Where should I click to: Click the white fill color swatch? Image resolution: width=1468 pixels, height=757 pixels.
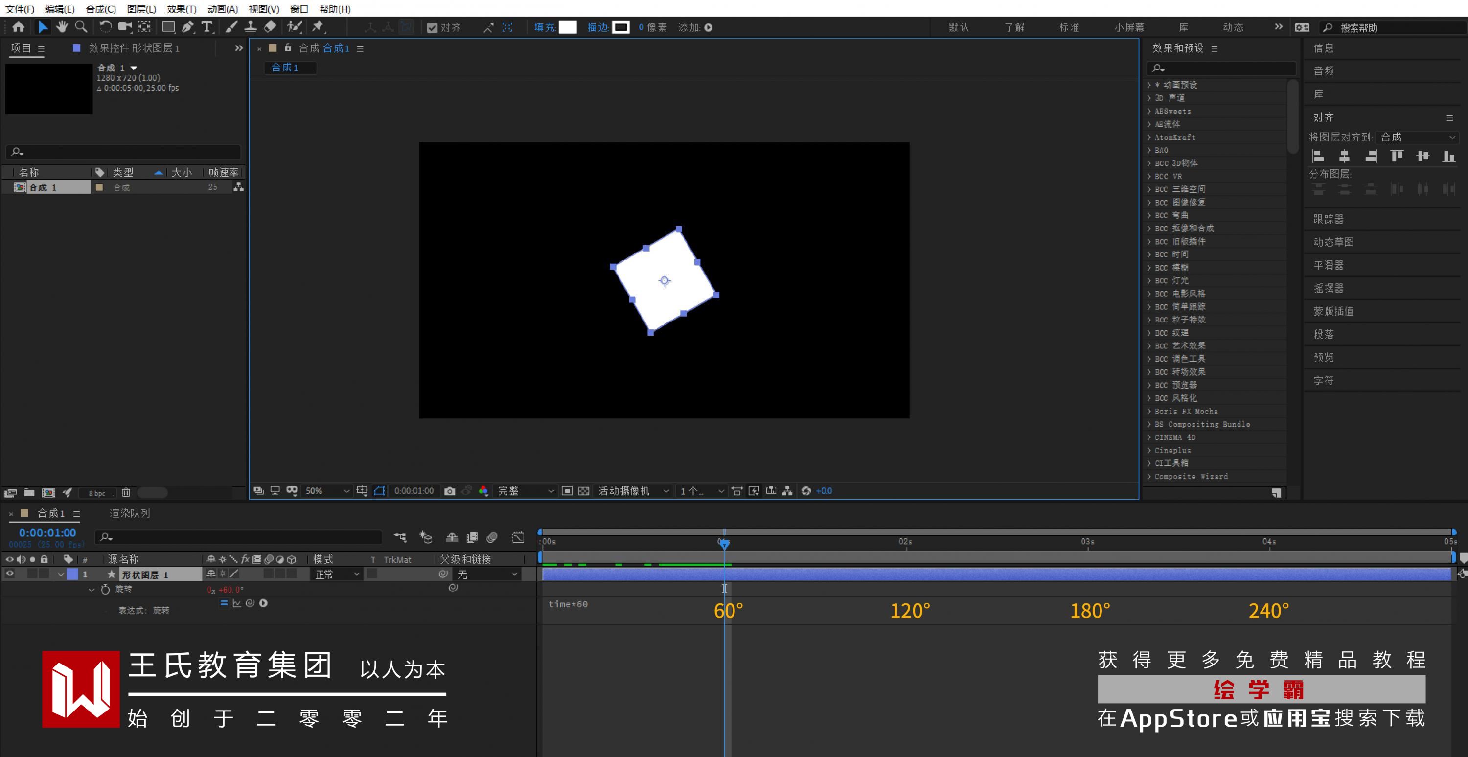click(x=568, y=27)
